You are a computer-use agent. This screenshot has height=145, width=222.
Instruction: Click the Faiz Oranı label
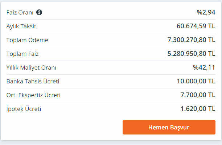[20, 12]
